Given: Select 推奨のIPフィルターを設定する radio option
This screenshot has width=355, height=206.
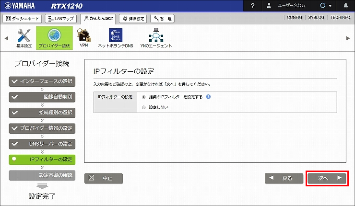Looking at the screenshot, I should pos(144,97).
